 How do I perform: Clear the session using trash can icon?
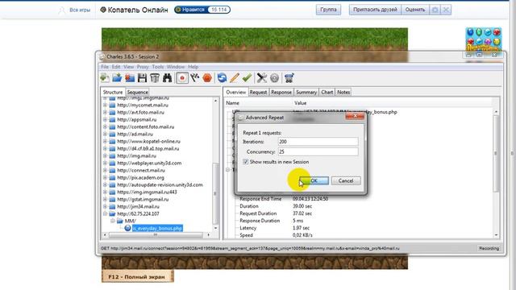[x=155, y=78]
